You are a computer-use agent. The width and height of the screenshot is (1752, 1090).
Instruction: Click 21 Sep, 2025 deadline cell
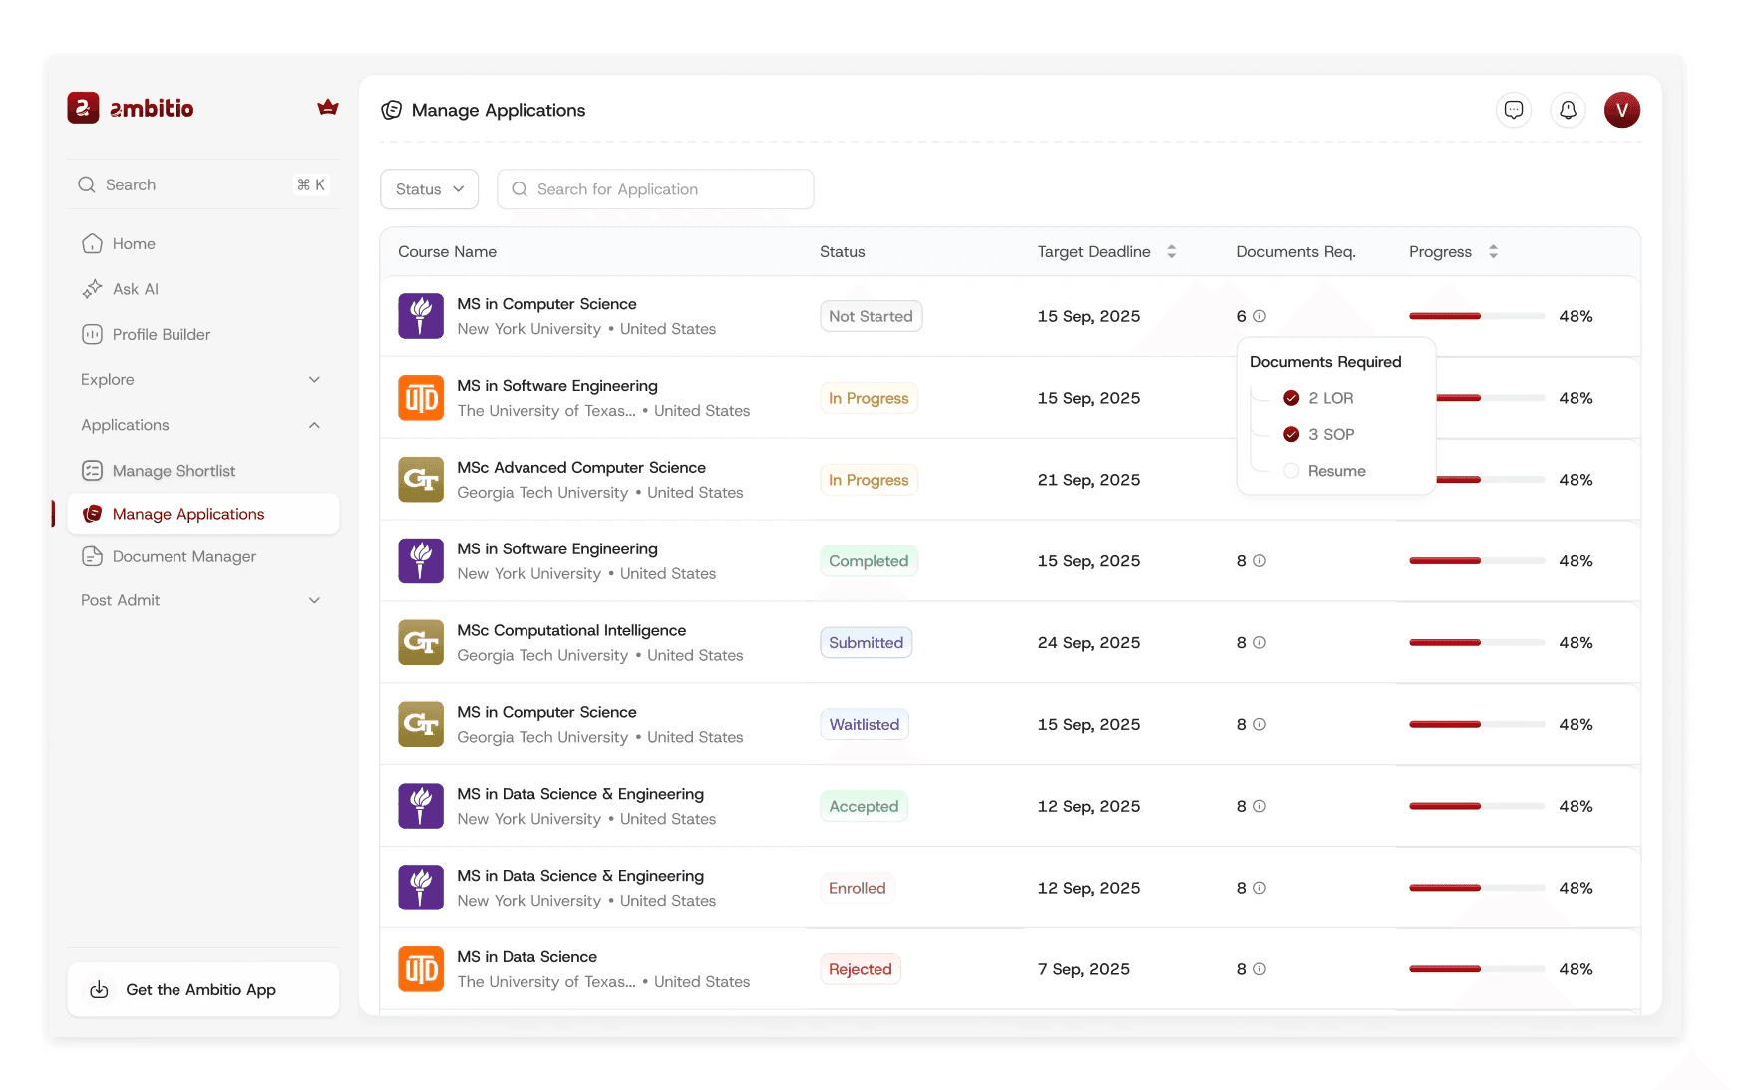[x=1088, y=480]
